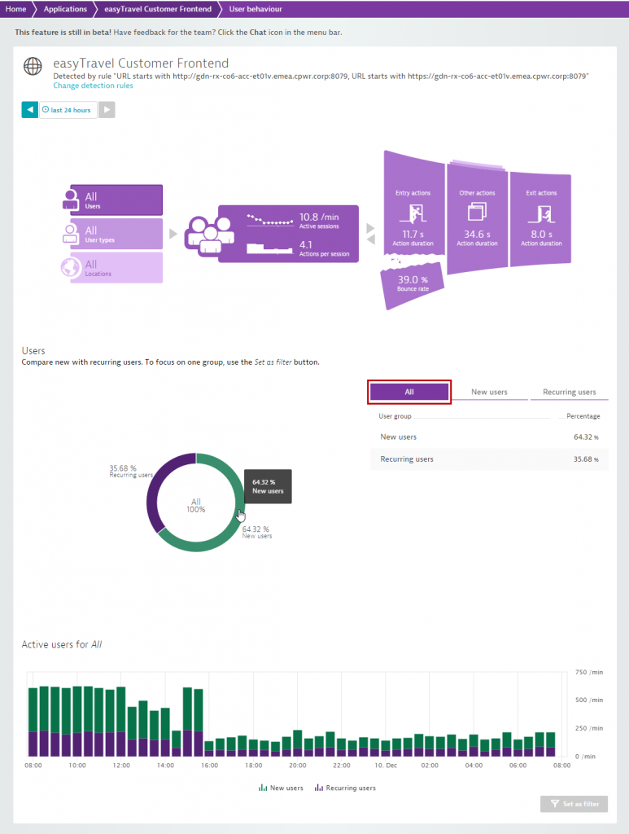Select the All Users filter tile
Screen dimensions: 629x834
click(116, 200)
